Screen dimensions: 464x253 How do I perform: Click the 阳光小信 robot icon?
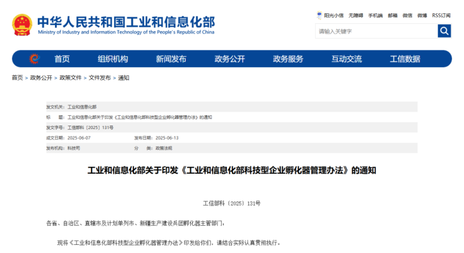pyautogui.click(x=319, y=15)
